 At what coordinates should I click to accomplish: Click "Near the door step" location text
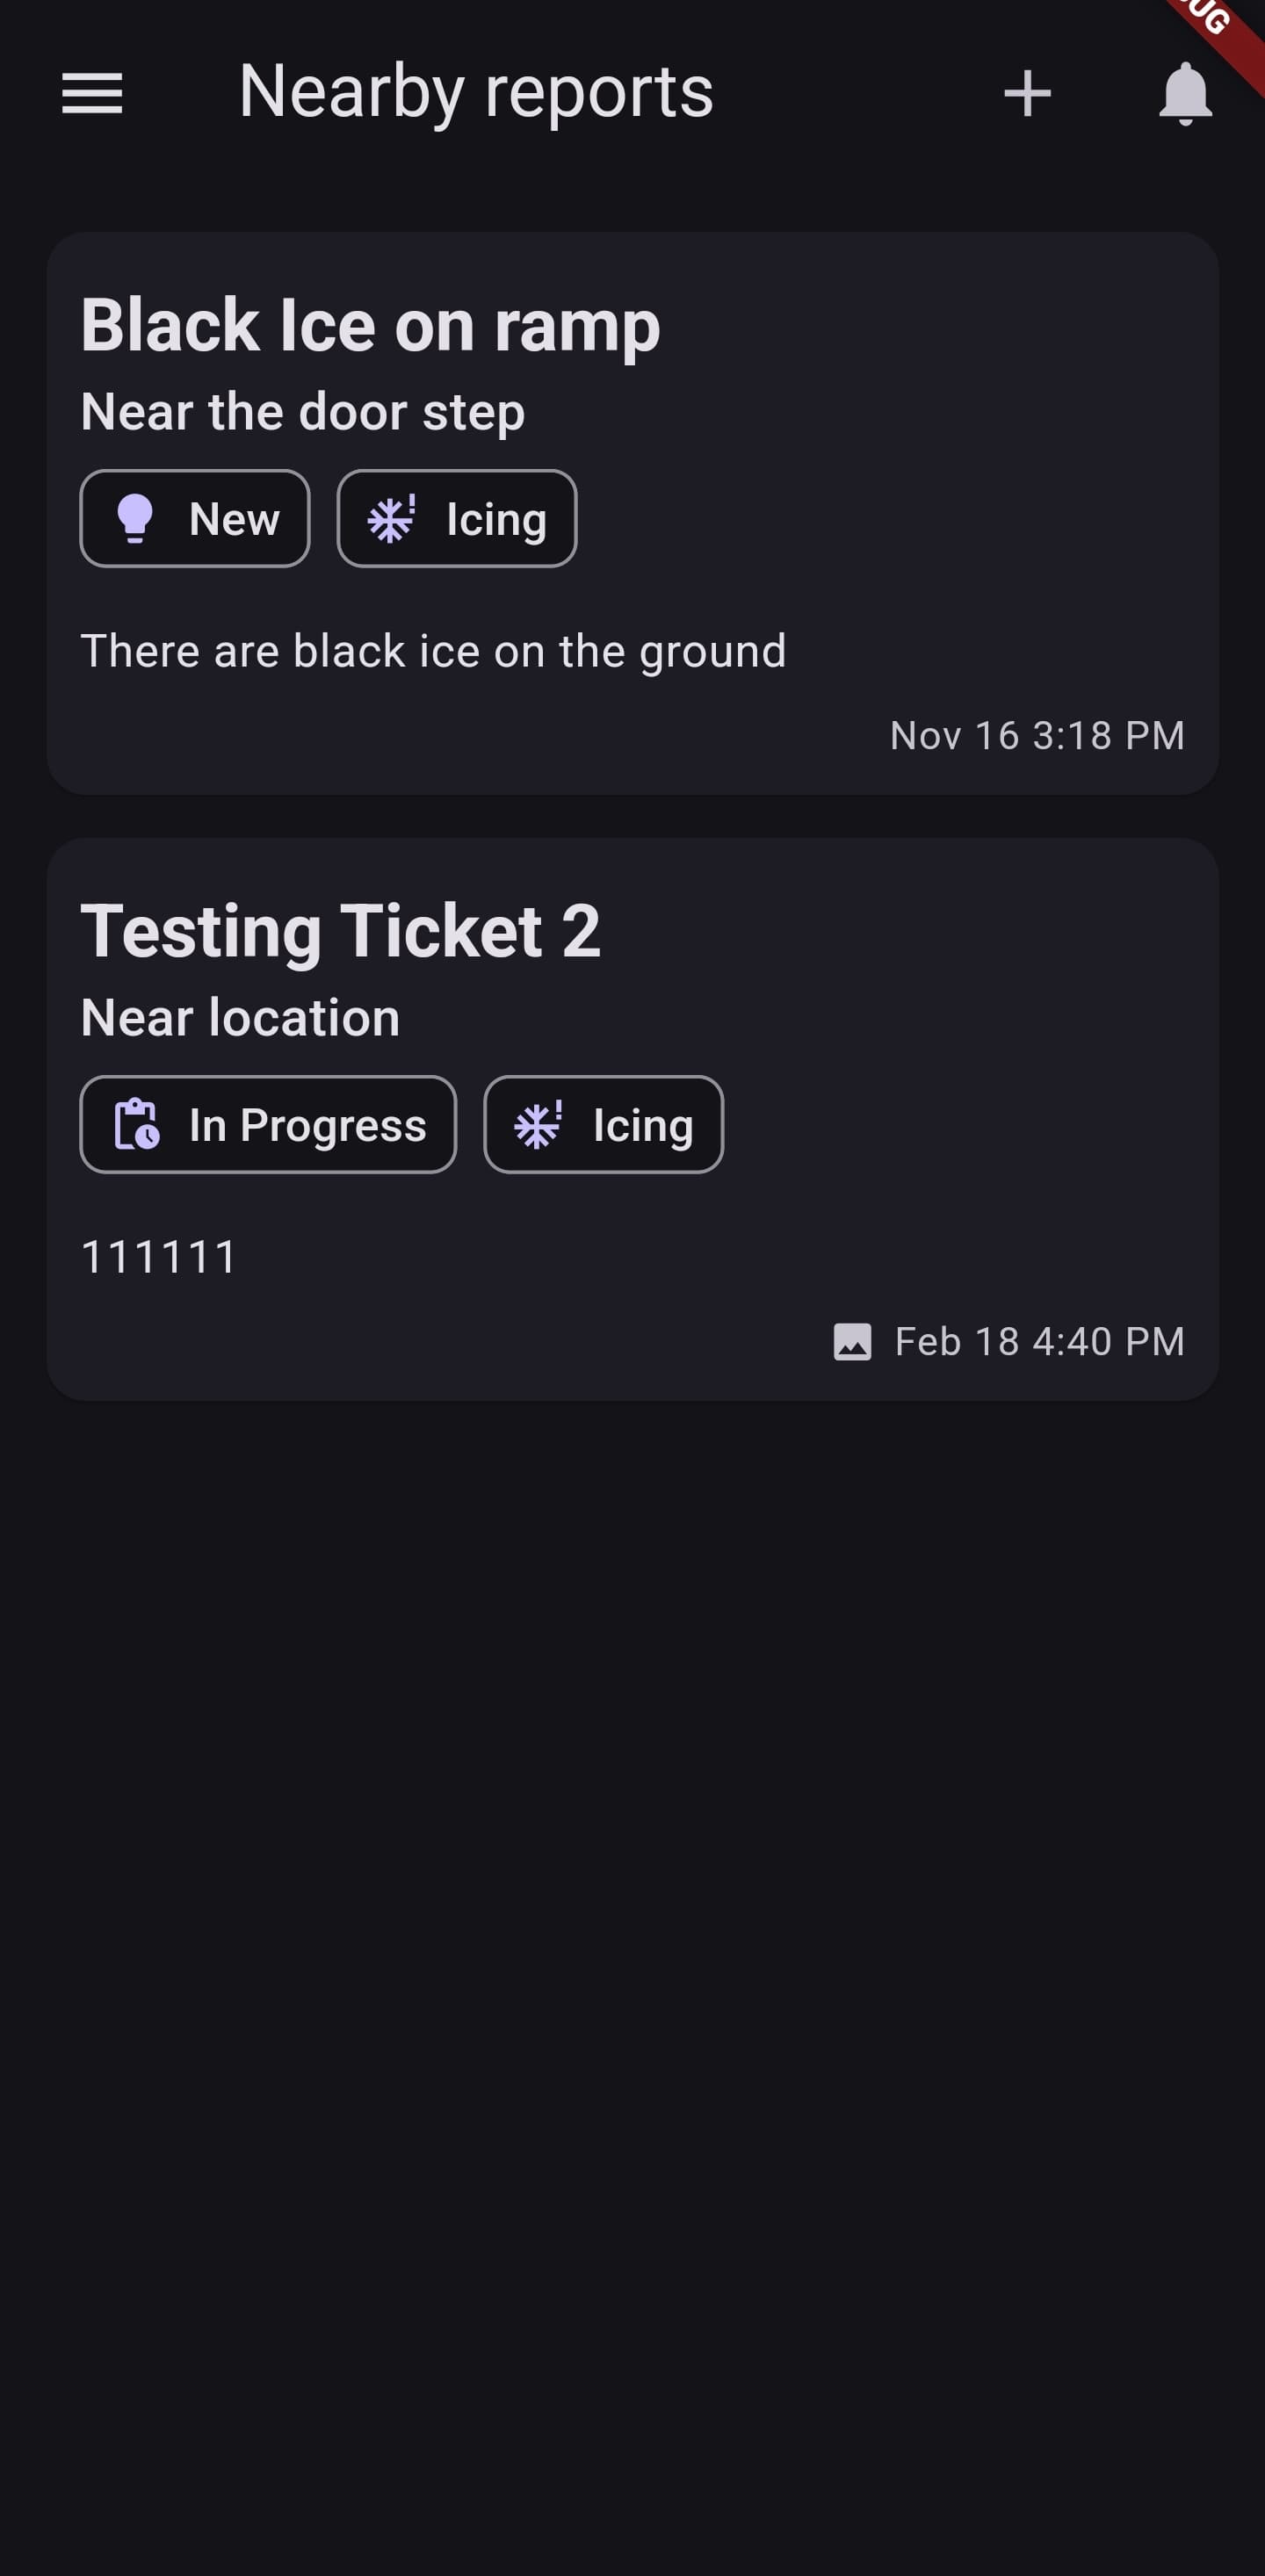302,412
